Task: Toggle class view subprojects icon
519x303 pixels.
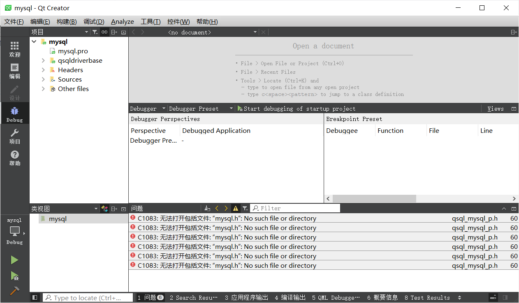Action: tap(104, 209)
